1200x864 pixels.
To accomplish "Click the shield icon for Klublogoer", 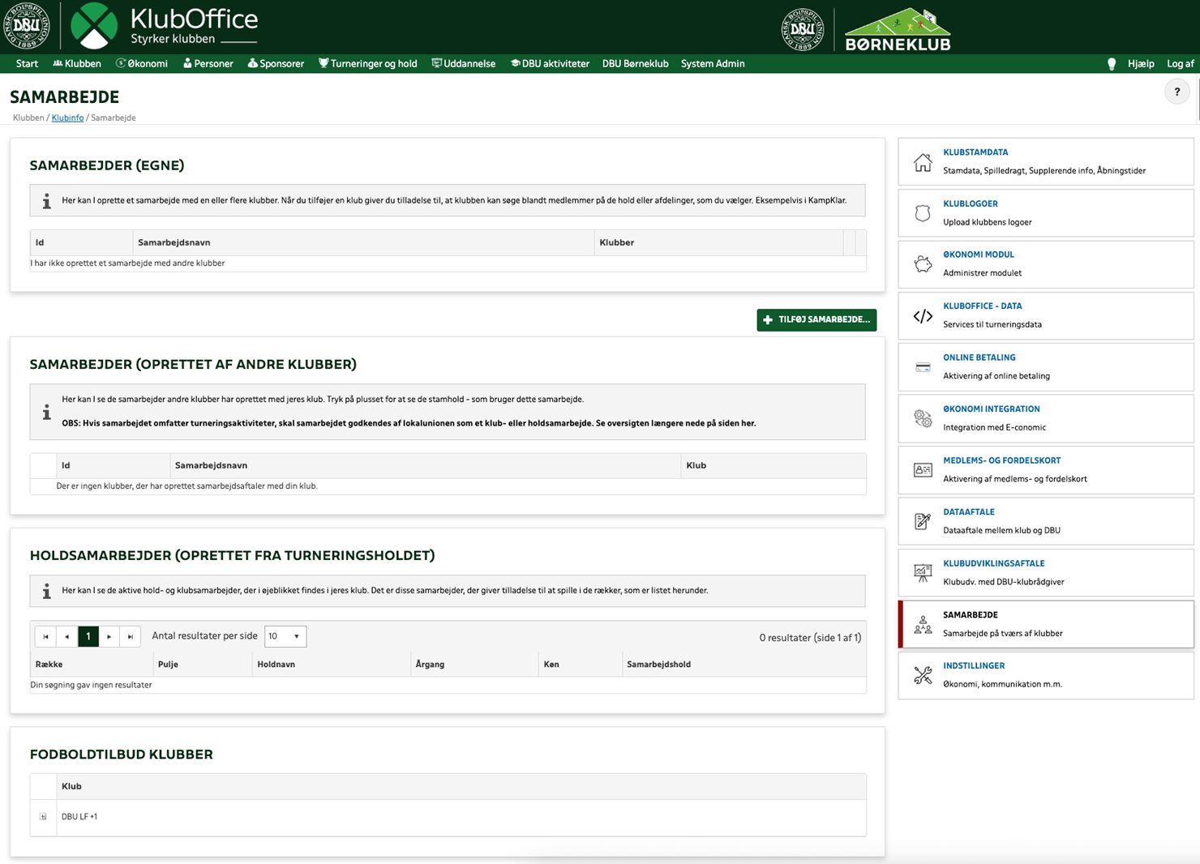I will click(923, 213).
